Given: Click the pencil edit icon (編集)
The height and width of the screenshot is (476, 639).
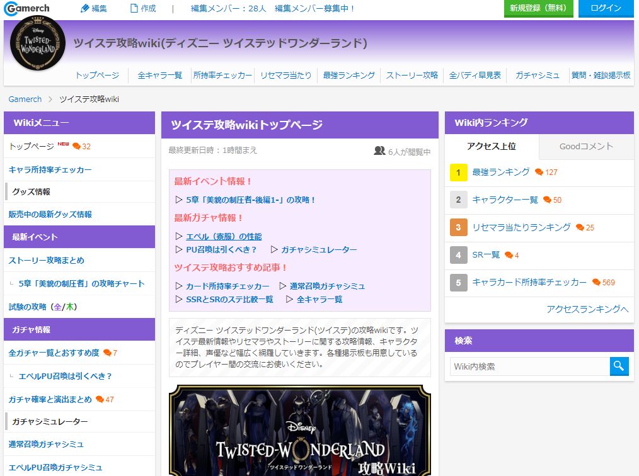Looking at the screenshot, I should pyautogui.click(x=86, y=9).
